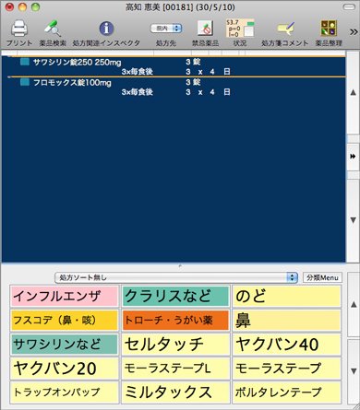Select the インフルエンザ preset

pos(65,297)
